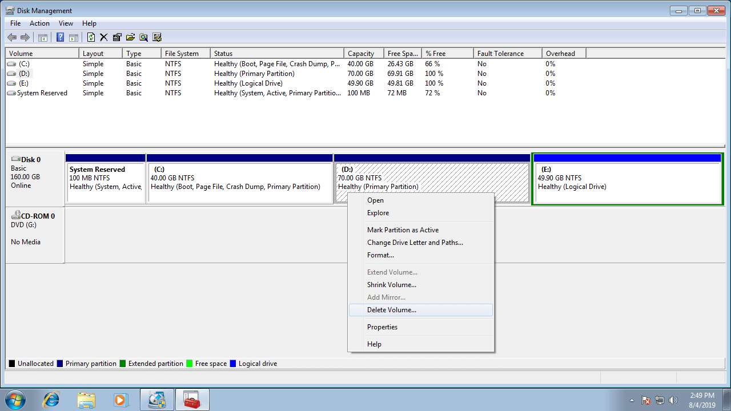Click the File System column header
Viewport: 731px width, 411px height.
pyautogui.click(x=182, y=54)
